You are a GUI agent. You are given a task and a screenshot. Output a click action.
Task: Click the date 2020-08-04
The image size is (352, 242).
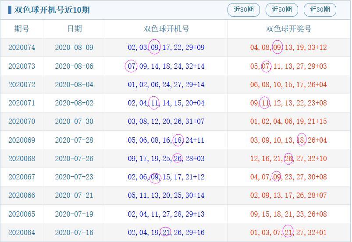(74, 84)
